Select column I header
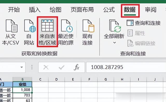The height and width of the screenshot is (102, 166). click(x=139, y=79)
